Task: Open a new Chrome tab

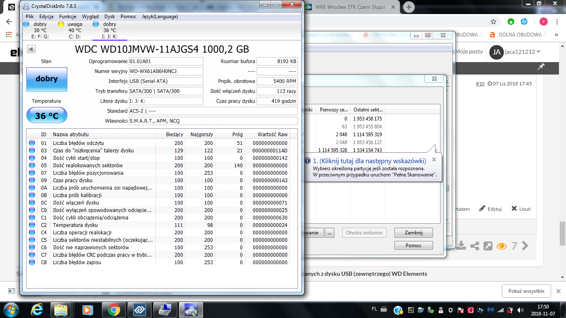Action: pos(409,7)
